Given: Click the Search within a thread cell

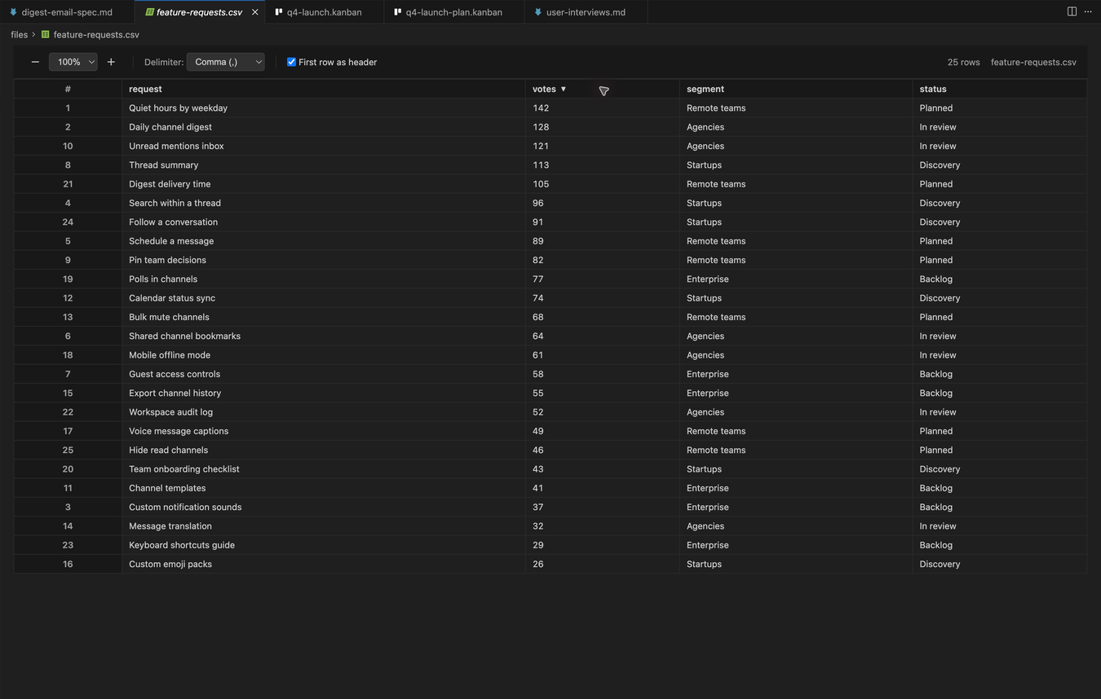Looking at the screenshot, I should pyautogui.click(x=324, y=203).
